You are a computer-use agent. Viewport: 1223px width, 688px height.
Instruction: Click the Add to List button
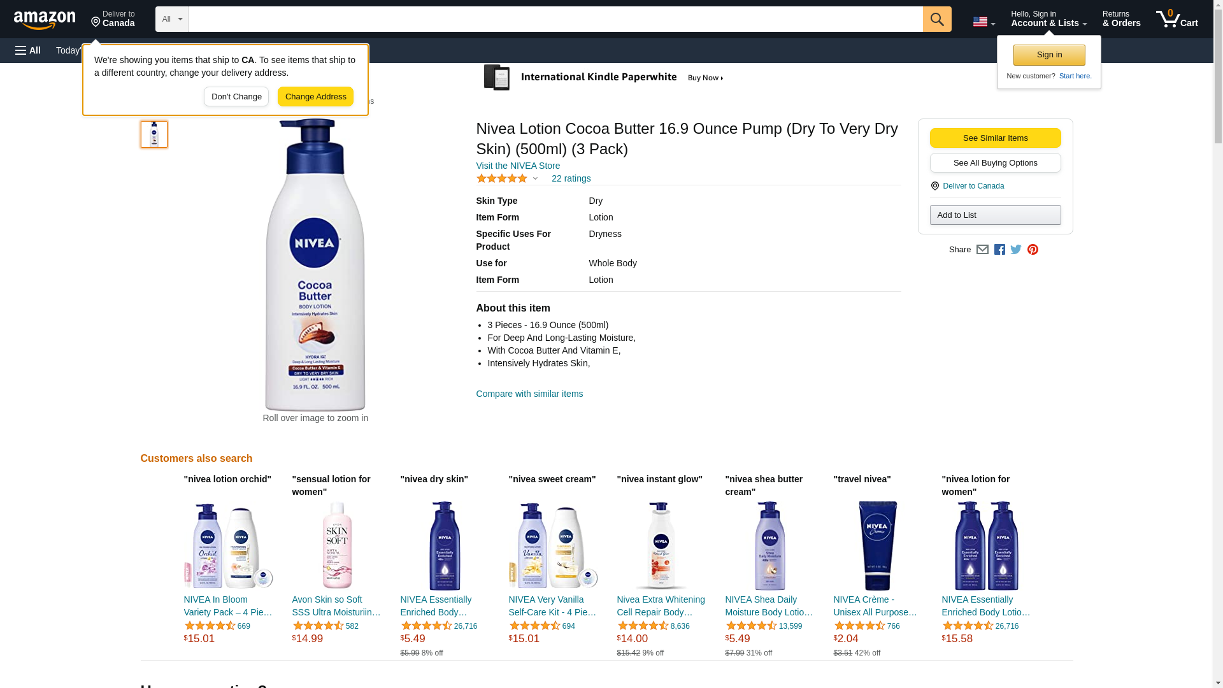tap(995, 215)
